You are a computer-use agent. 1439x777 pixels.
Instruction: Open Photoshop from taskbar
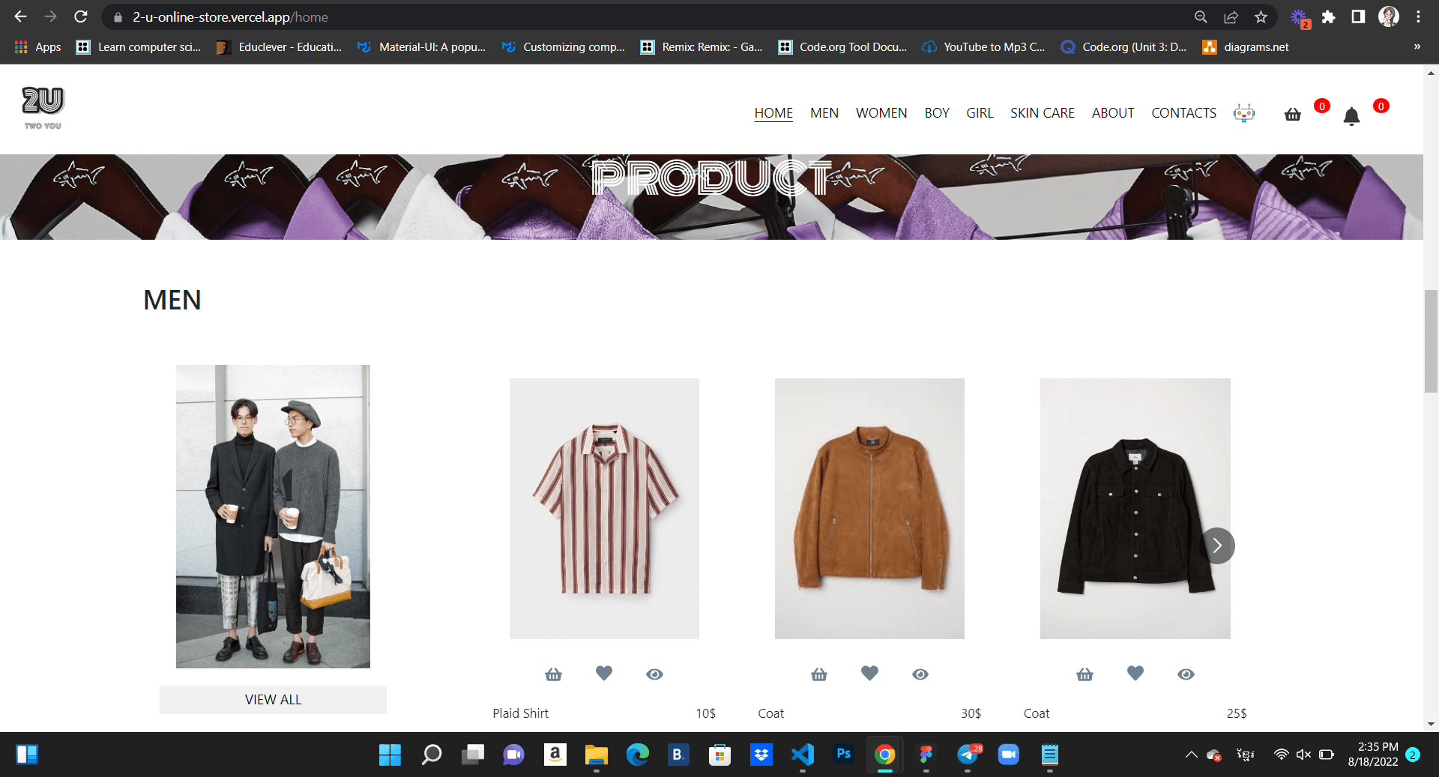tap(844, 755)
